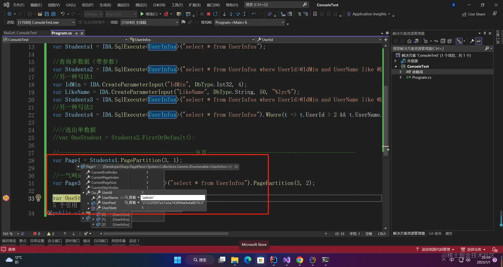Expand the Program.cs node in Solution Explorer
This screenshot has height=267, width=503.
[x=401, y=77]
